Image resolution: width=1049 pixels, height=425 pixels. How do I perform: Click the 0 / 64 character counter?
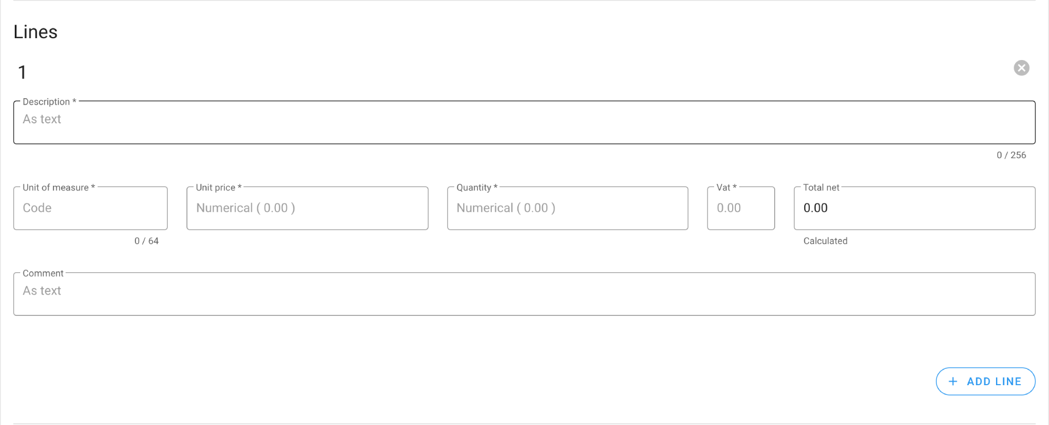(x=146, y=241)
